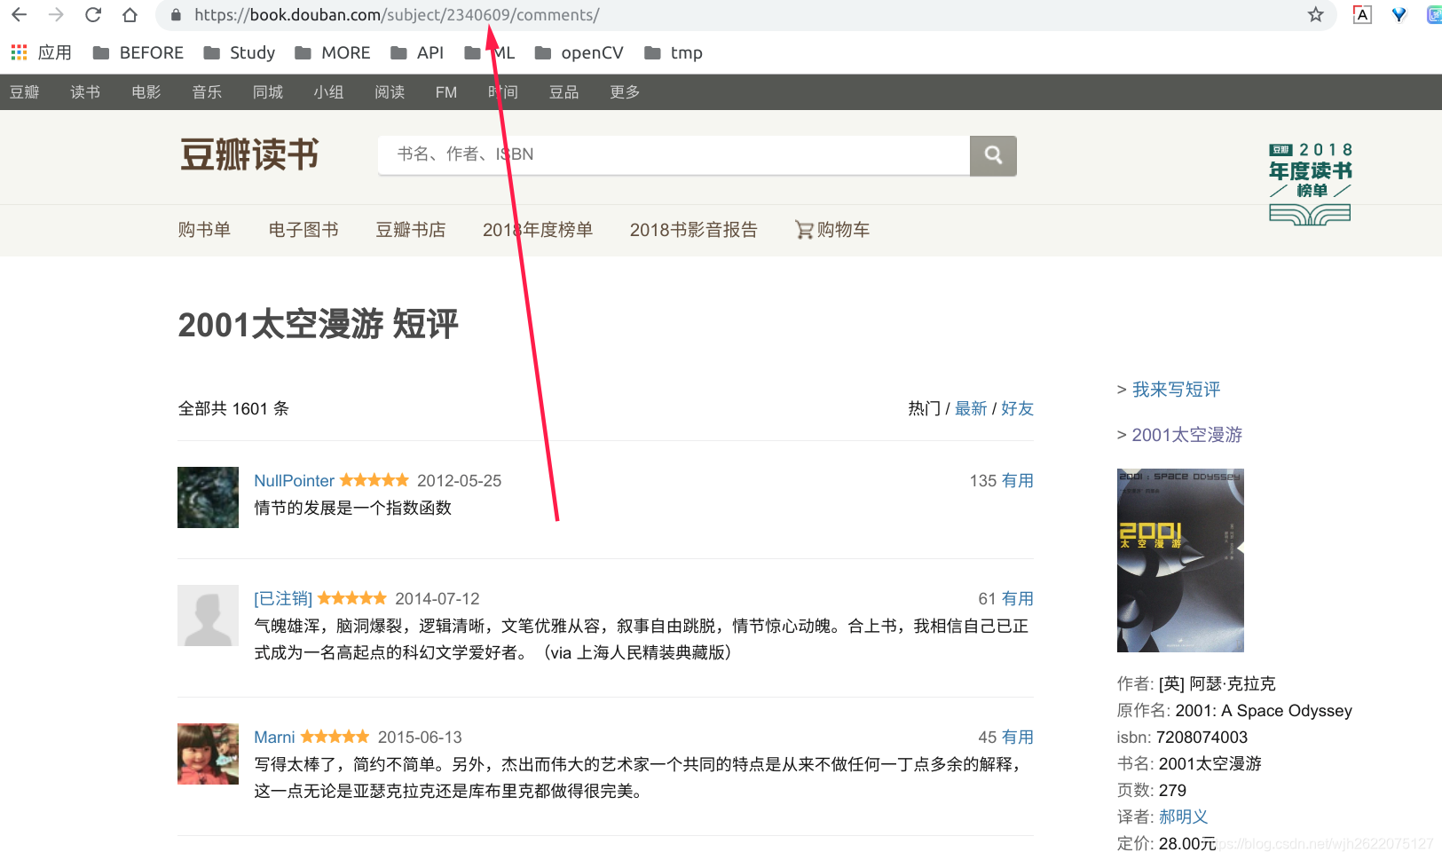Image resolution: width=1442 pixels, height=860 pixels.
Task: Open the BEFORE bookmark folder
Action: pos(138,52)
